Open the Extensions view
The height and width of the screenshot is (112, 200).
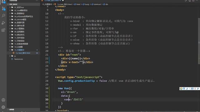coord(3,30)
